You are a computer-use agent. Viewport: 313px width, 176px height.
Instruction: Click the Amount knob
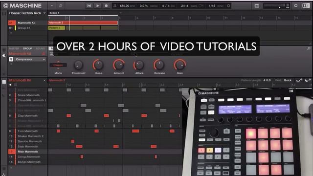[x=119, y=65]
